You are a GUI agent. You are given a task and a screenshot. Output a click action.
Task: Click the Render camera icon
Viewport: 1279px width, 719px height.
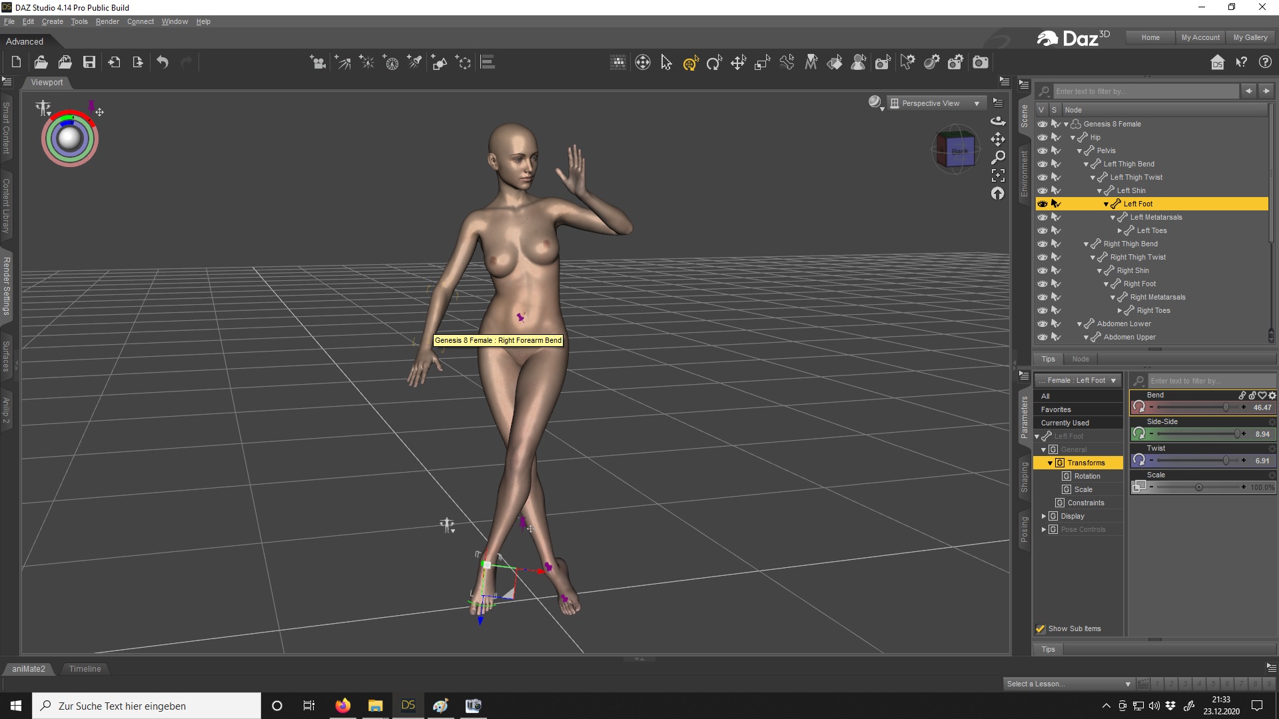[981, 63]
